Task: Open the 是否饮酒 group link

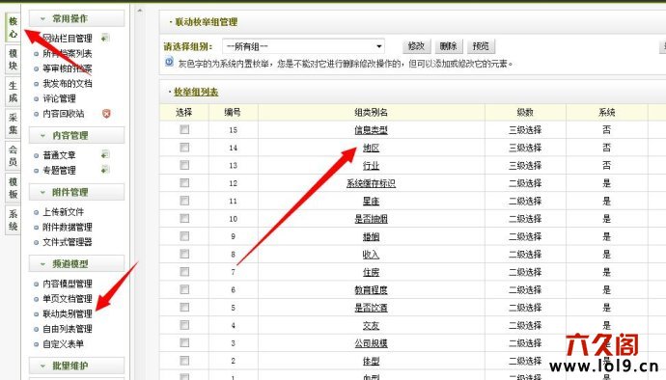Action: point(371,308)
